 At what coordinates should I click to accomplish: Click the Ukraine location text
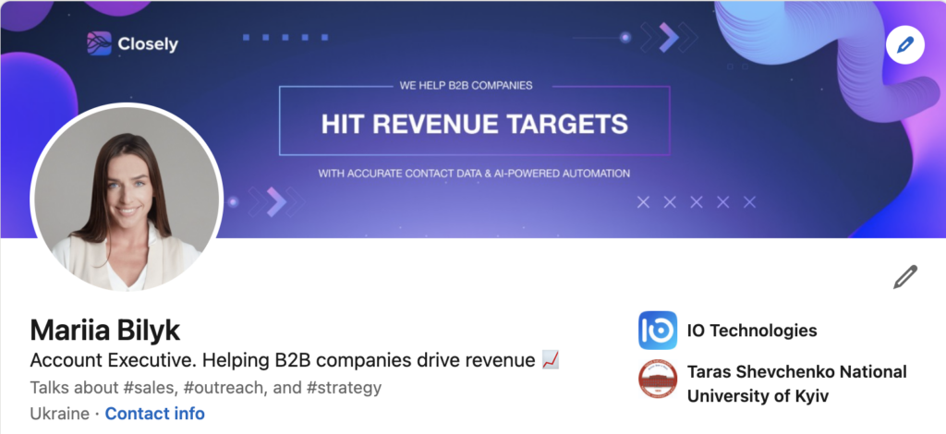tap(59, 414)
